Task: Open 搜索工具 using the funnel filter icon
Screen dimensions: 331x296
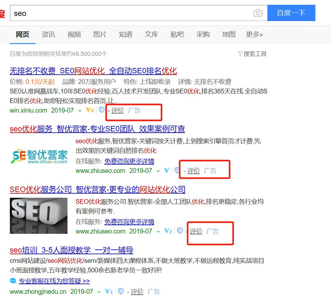Action: tap(252, 54)
